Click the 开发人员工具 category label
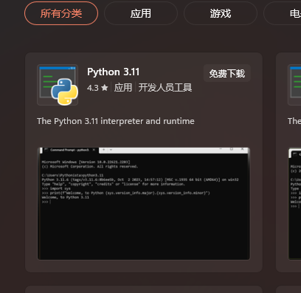301x293 pixels. tap(165, 88)
